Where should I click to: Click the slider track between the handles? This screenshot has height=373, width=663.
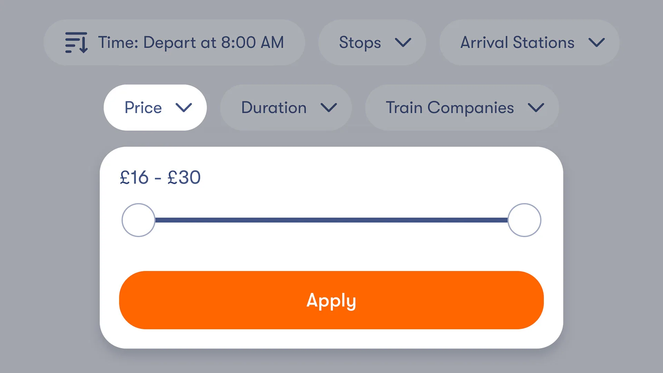(331, 220)
